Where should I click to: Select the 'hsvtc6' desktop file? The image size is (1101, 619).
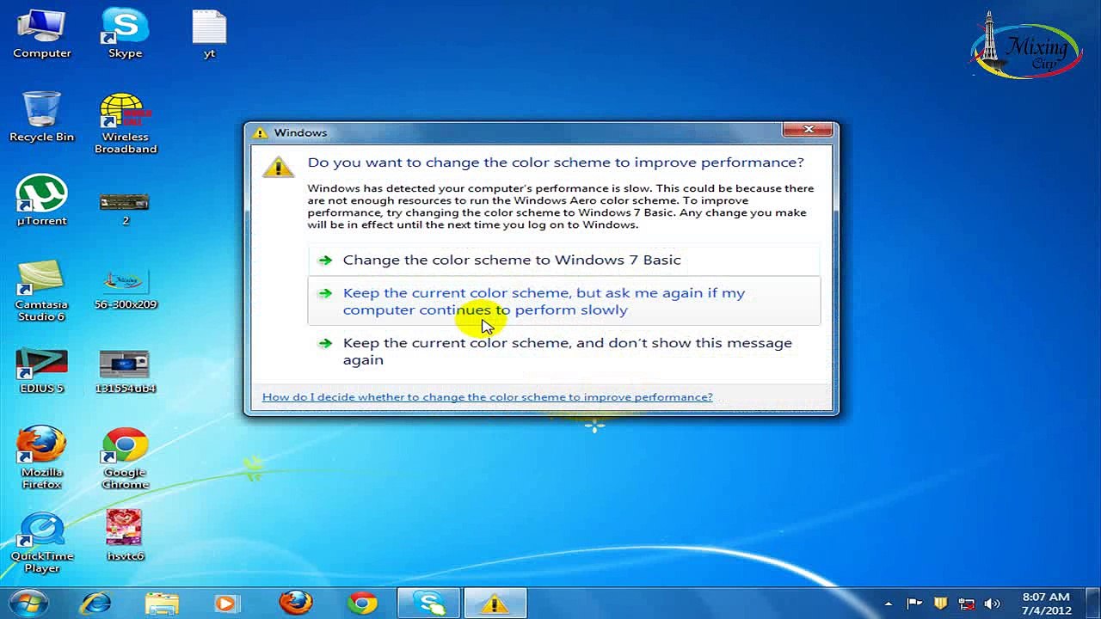click(126, 536)
